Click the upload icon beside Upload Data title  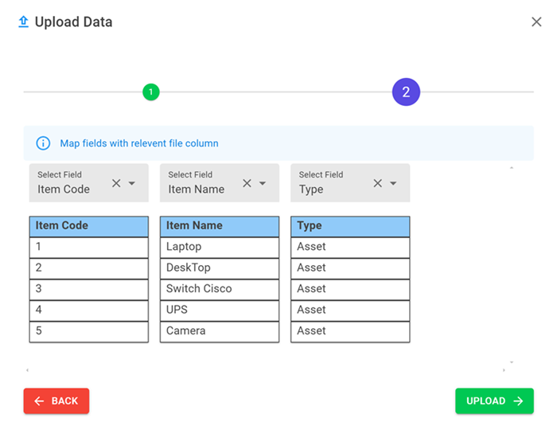[23, 22]
